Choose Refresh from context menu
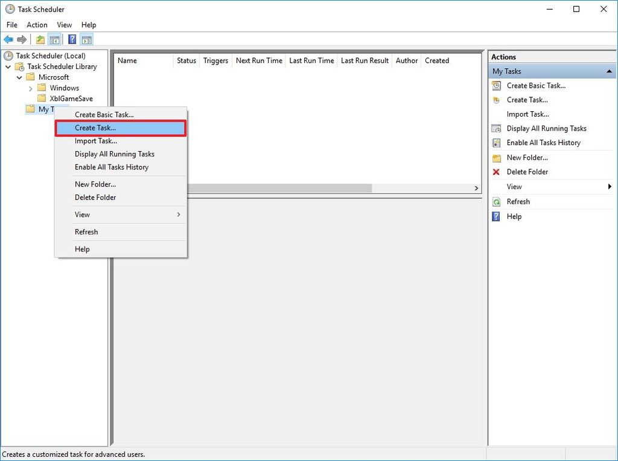The height and width of the screenshot is (461, 618). 120,232
